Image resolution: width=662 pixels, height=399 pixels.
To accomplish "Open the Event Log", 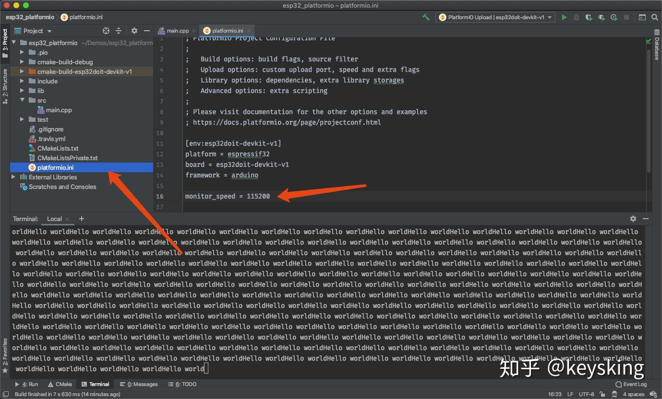I will (x=631, y=384).
